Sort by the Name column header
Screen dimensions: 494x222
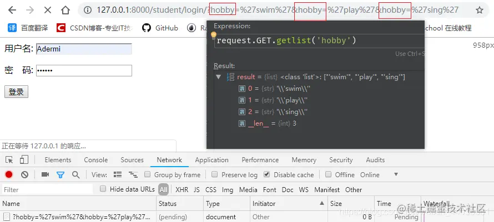point(78,203)
